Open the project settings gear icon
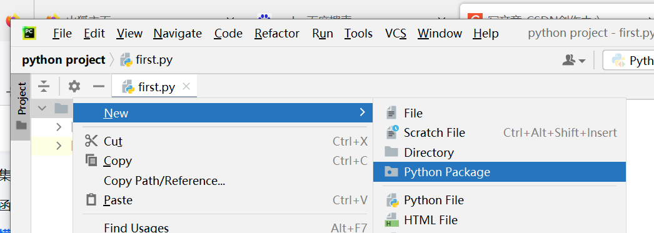This screenshot has height=233, width=654. tap(74, 86)
